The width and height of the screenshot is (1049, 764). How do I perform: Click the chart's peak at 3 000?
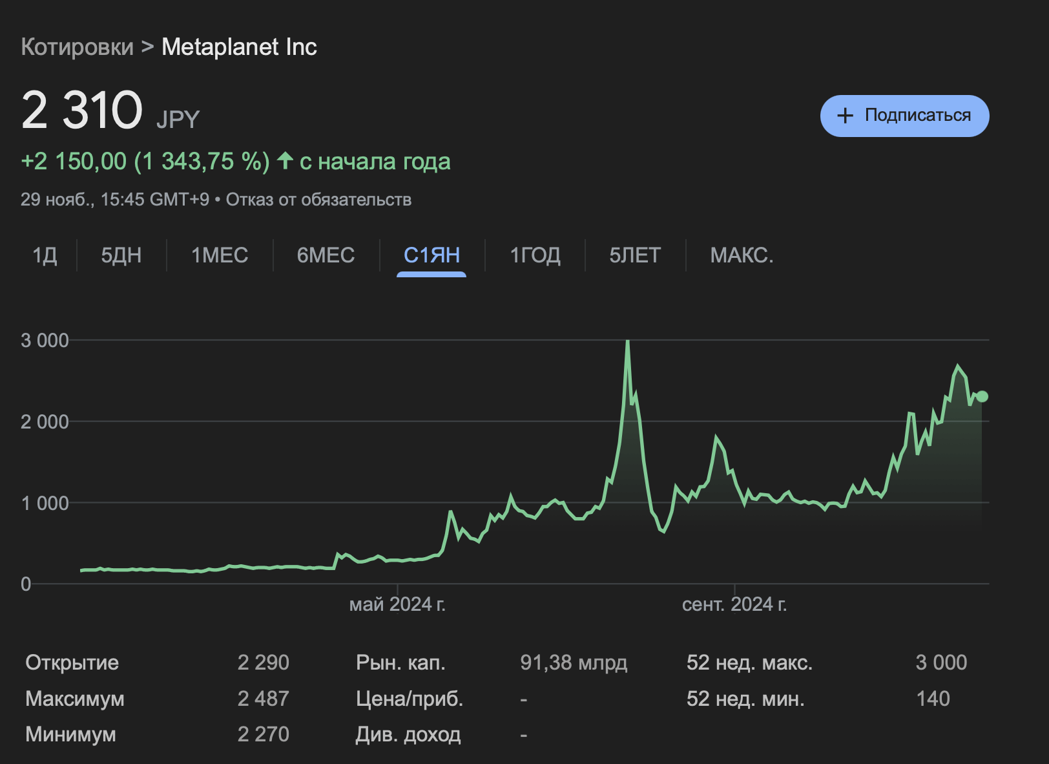click(x=627, y=341)
